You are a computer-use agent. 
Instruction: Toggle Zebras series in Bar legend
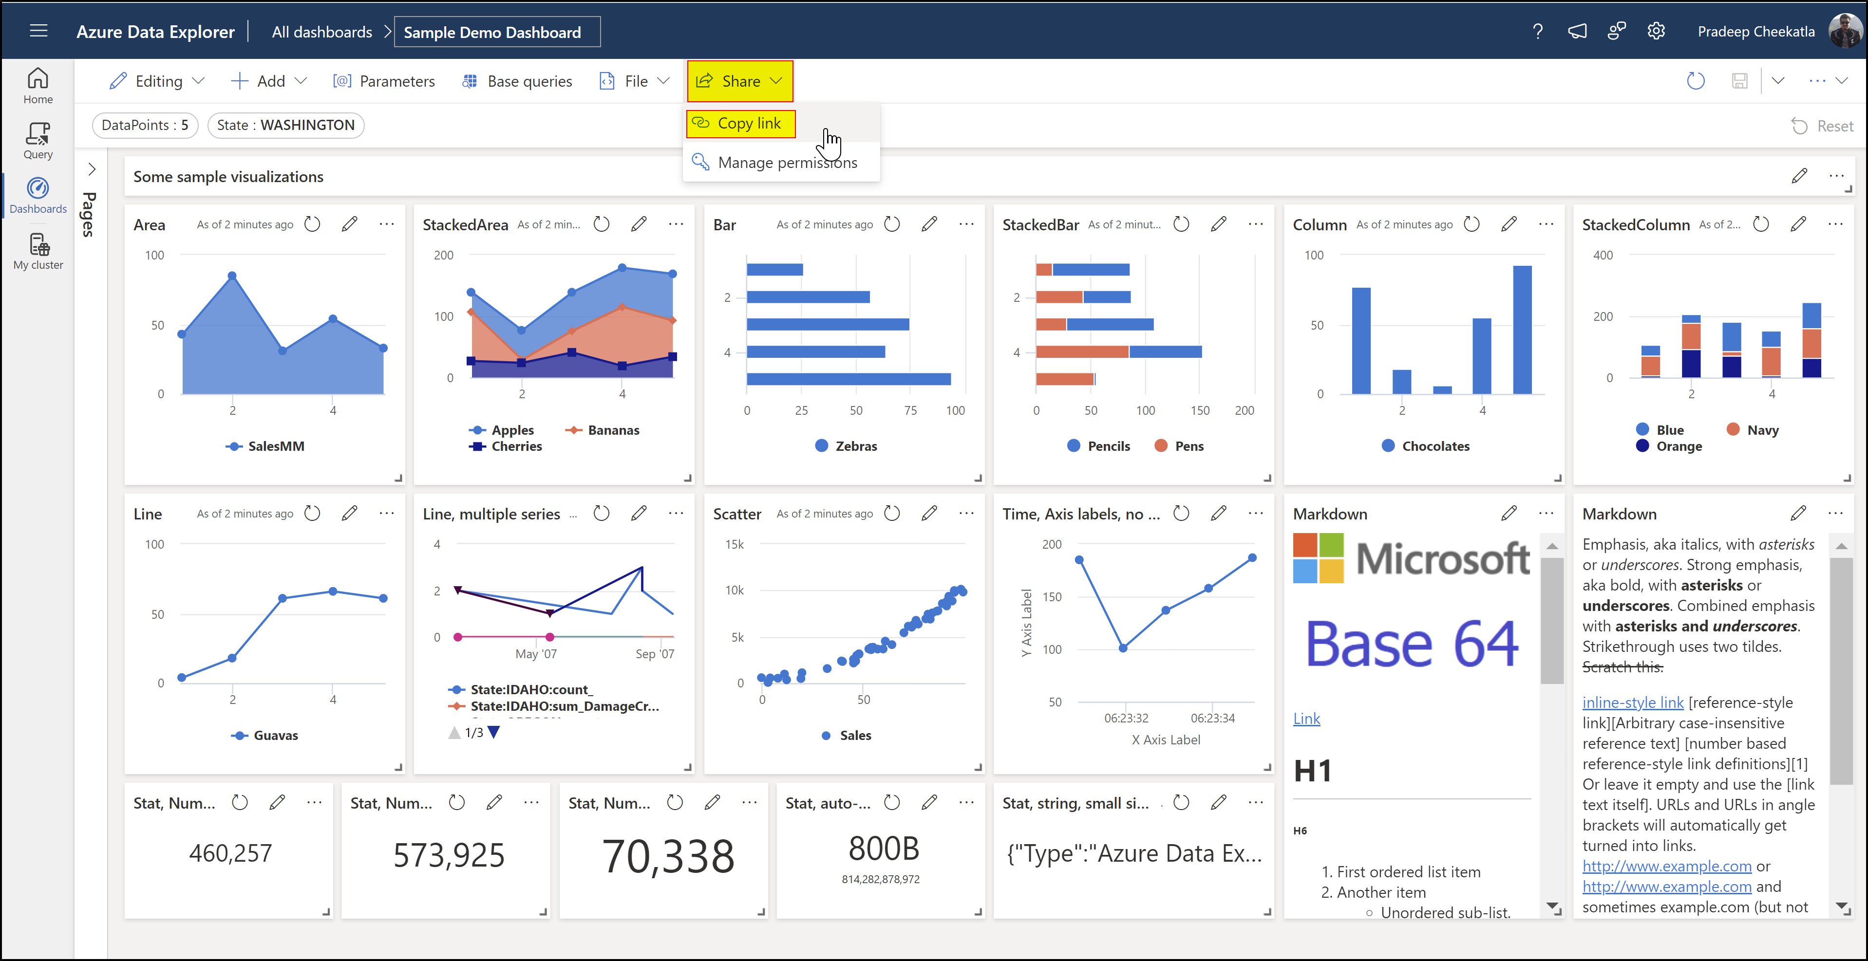(x=846, y=446)
